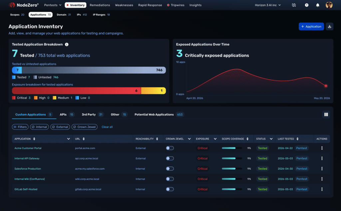Expand the Application column filter chevron
Viewport: 341px width, 211px height.
point(68,139)
